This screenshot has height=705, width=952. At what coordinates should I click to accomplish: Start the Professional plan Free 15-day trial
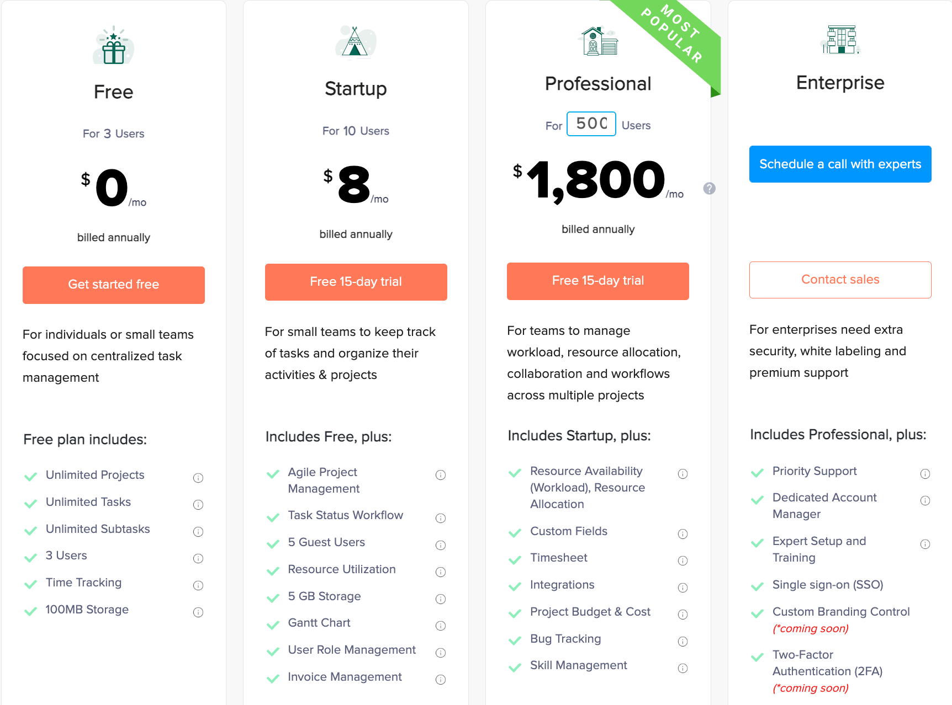click(598, 281)
